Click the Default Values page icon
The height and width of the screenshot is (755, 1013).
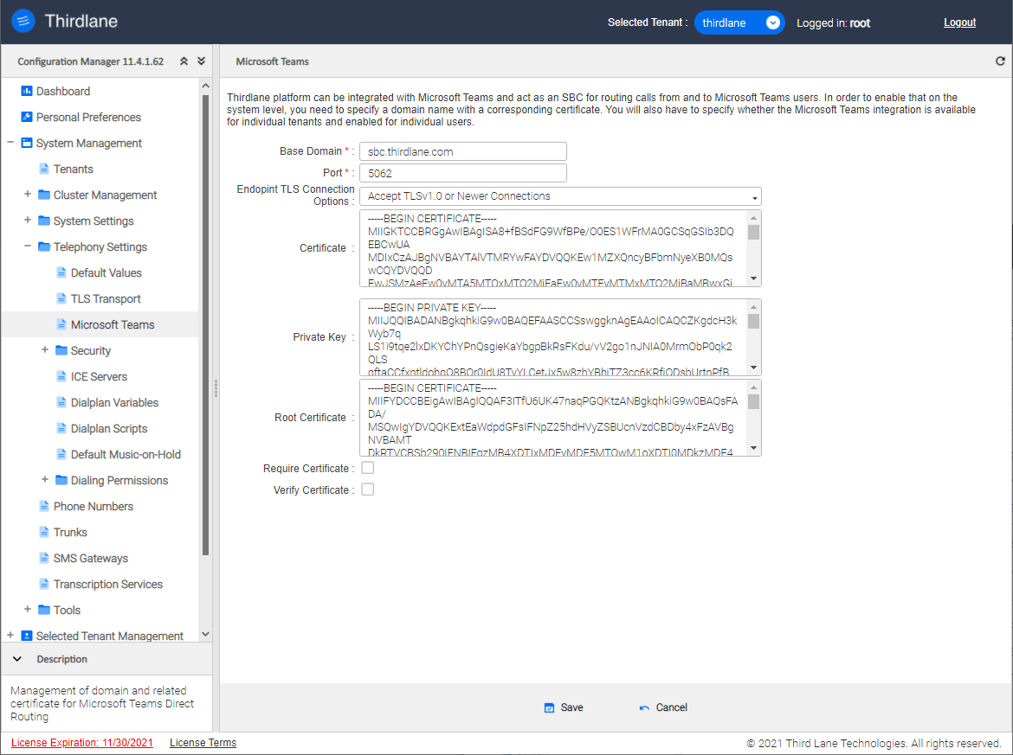[61, 272]
